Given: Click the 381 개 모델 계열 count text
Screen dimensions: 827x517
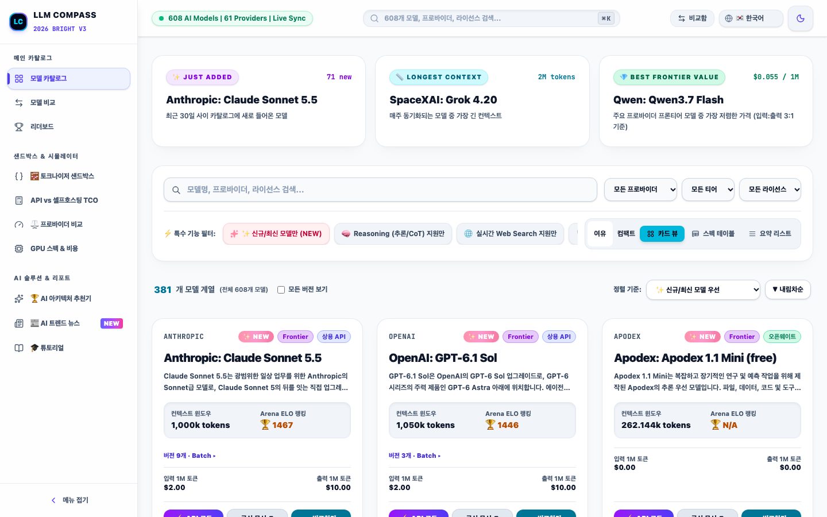Looking at the screenshot, I should [184, 290].
